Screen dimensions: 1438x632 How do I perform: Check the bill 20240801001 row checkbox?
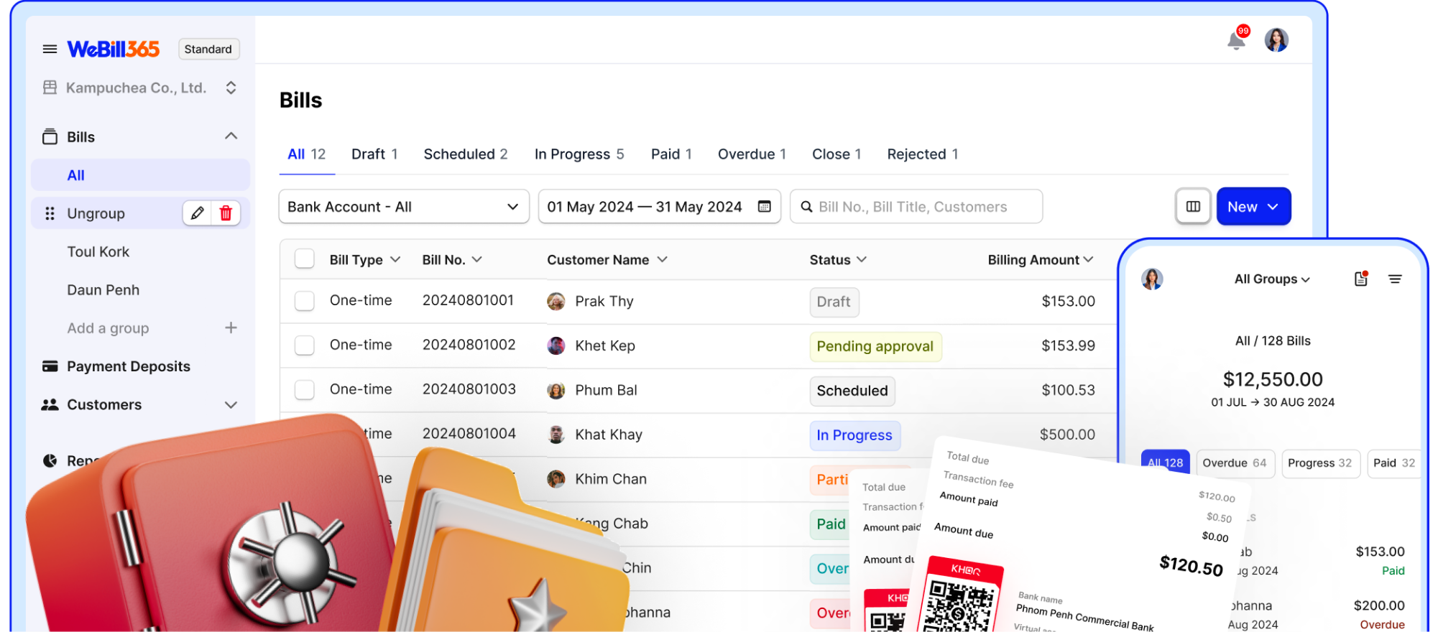click(305, 301)
